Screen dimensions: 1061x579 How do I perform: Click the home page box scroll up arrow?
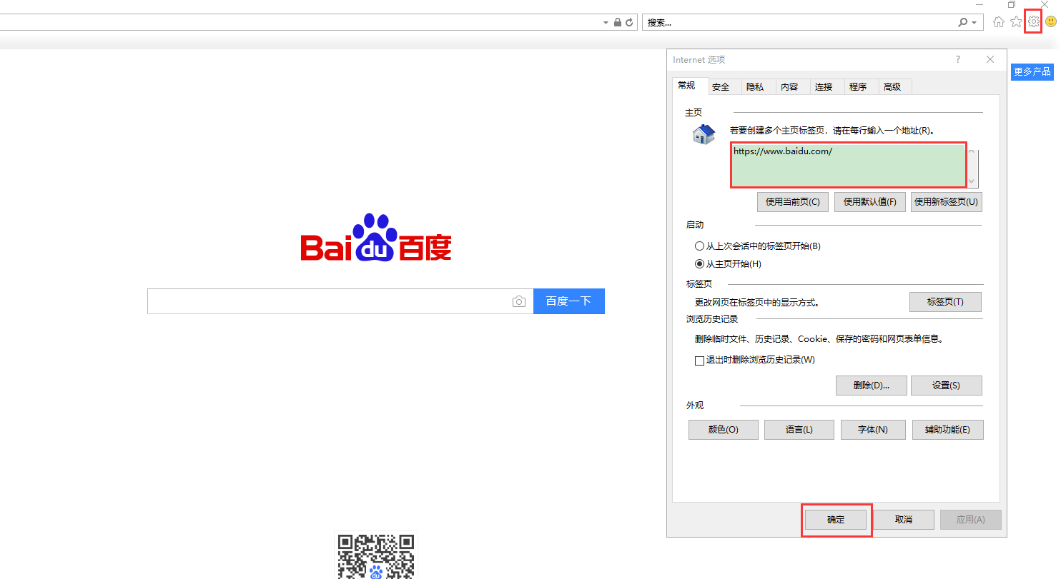[x=972, y=151]
